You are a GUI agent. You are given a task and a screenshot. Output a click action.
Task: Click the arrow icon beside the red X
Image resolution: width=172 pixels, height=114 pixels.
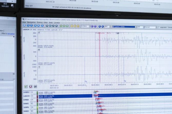[35, 86]
